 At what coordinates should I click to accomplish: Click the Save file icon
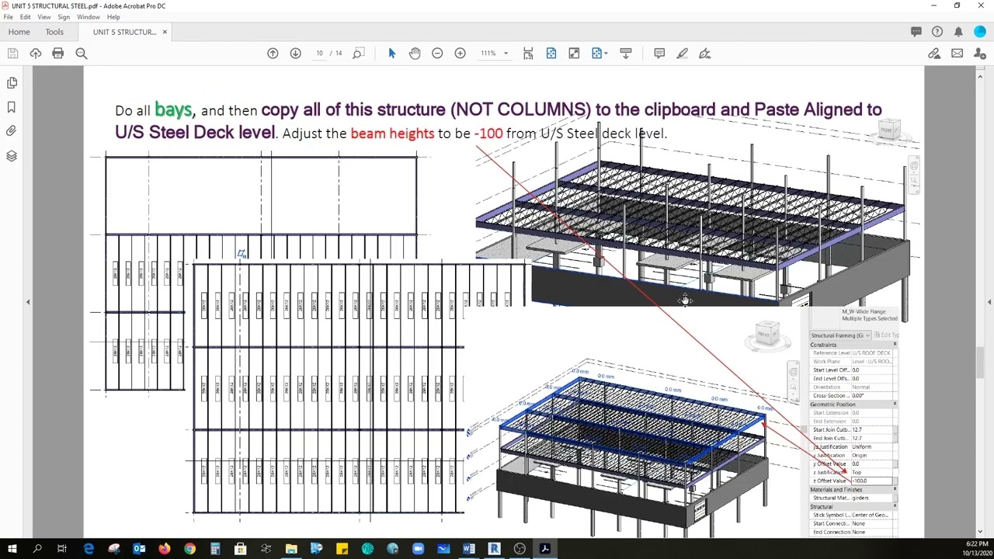(12, 53)
